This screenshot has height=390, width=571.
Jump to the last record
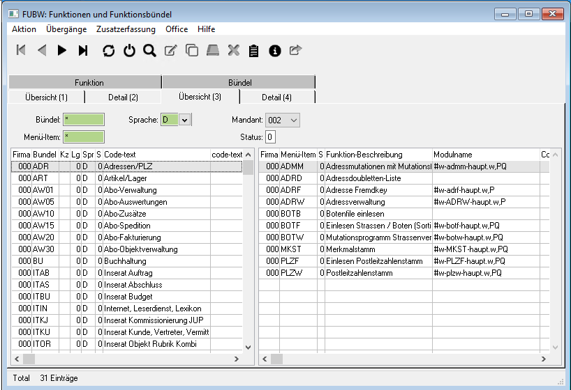click(x=83, y=50)
